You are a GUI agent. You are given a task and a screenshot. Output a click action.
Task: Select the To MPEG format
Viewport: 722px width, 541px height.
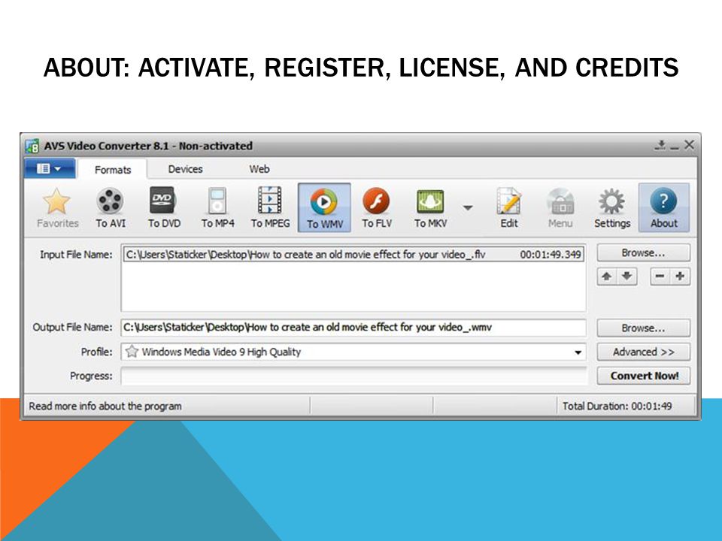[270, 207]
